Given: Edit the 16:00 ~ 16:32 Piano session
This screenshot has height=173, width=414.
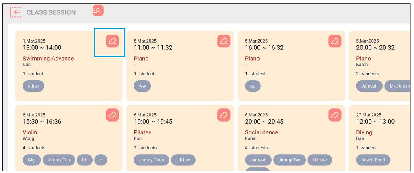Looking at the screenshot, I should click(335, 41).
